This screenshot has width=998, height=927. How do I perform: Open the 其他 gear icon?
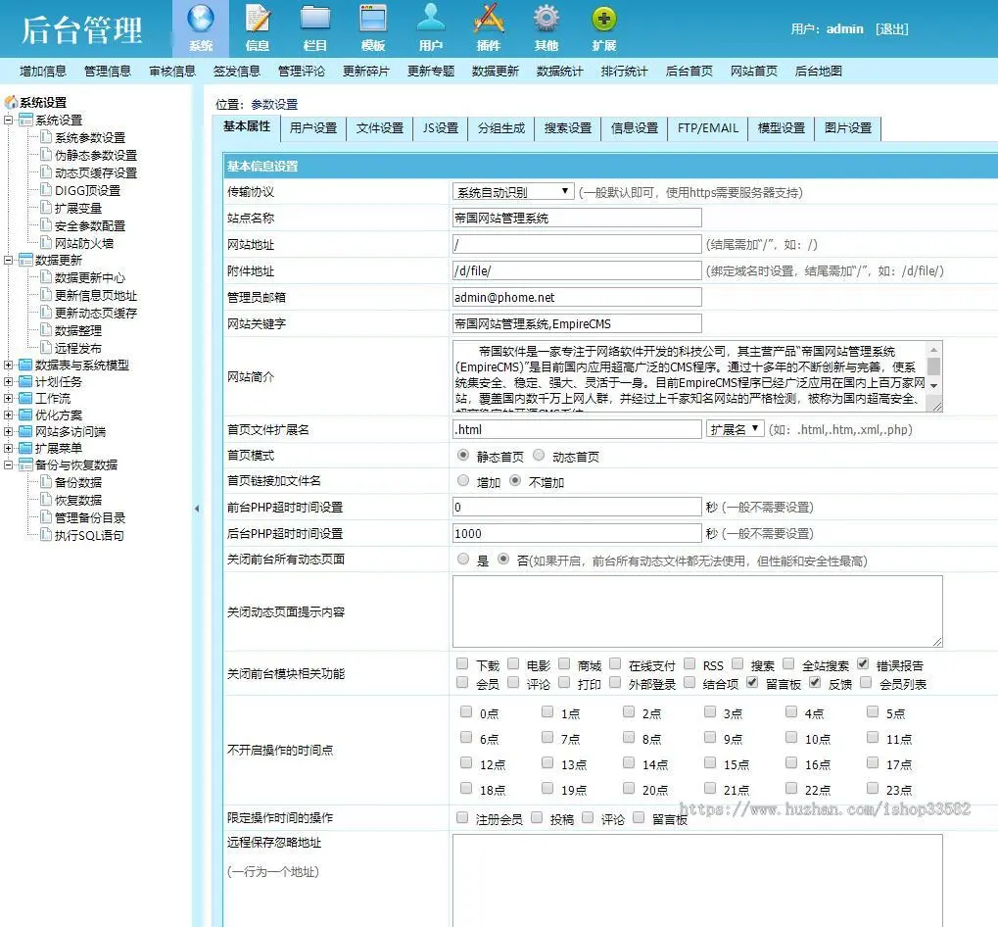tap(547, 19)
